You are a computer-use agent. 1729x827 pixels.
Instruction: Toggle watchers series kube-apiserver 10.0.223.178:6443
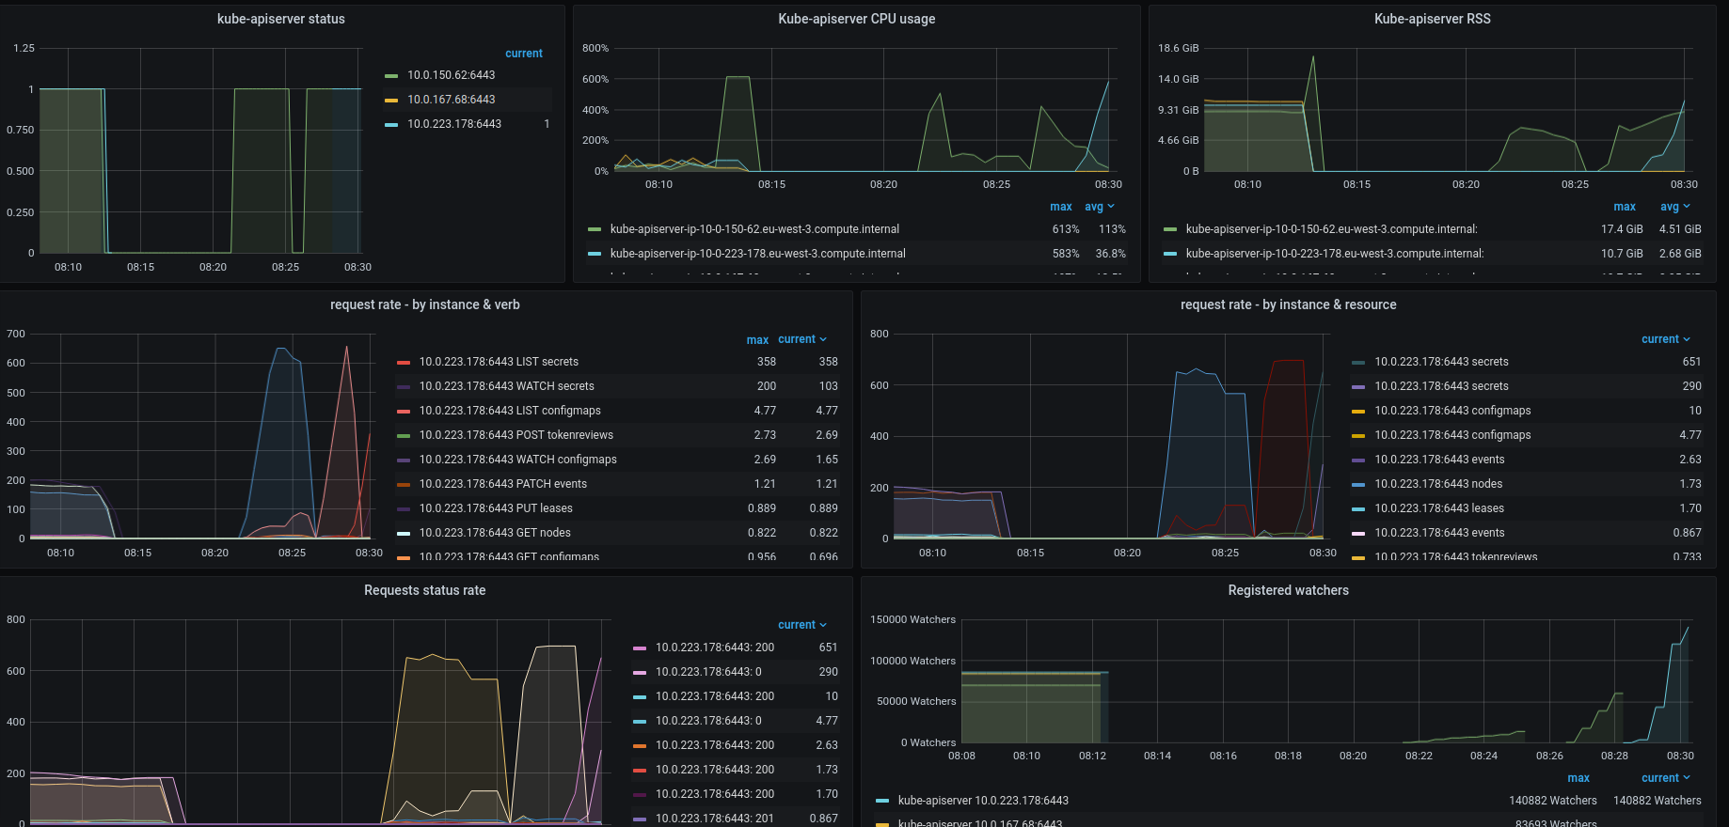[983, 801]
